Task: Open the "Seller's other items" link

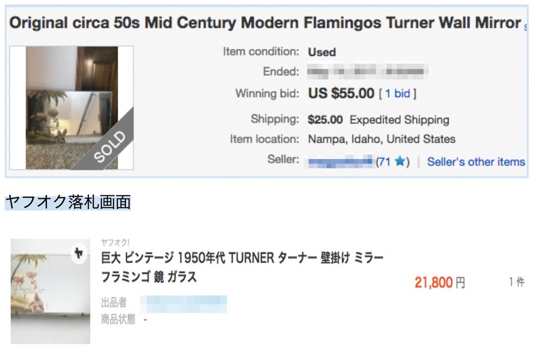Action: point(476,162)
